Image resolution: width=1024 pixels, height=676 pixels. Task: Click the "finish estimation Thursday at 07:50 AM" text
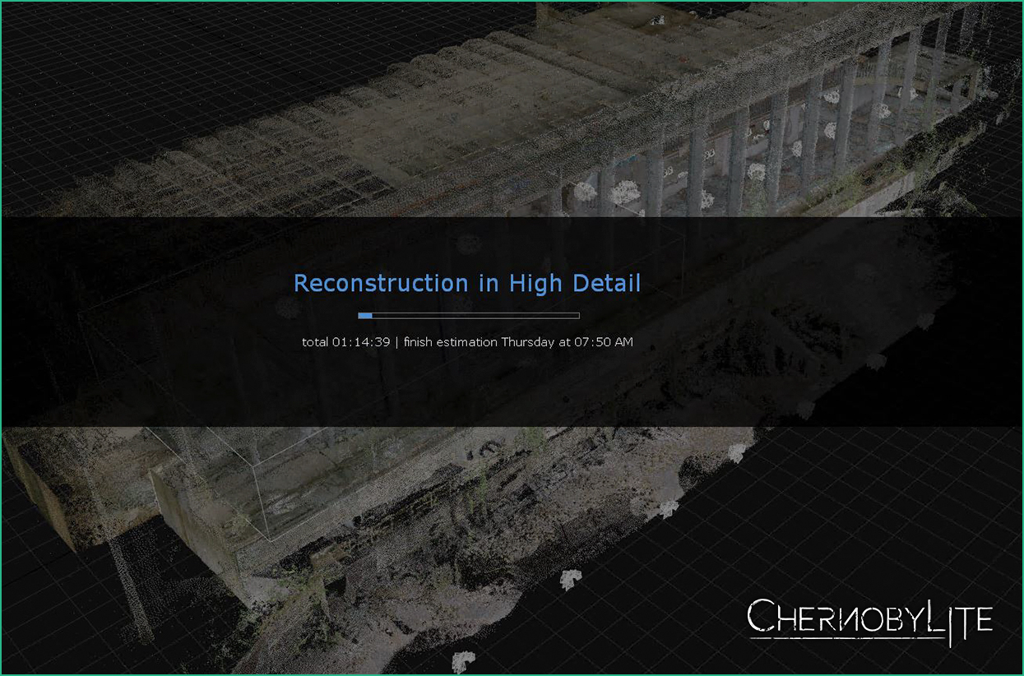click(518, 342)
